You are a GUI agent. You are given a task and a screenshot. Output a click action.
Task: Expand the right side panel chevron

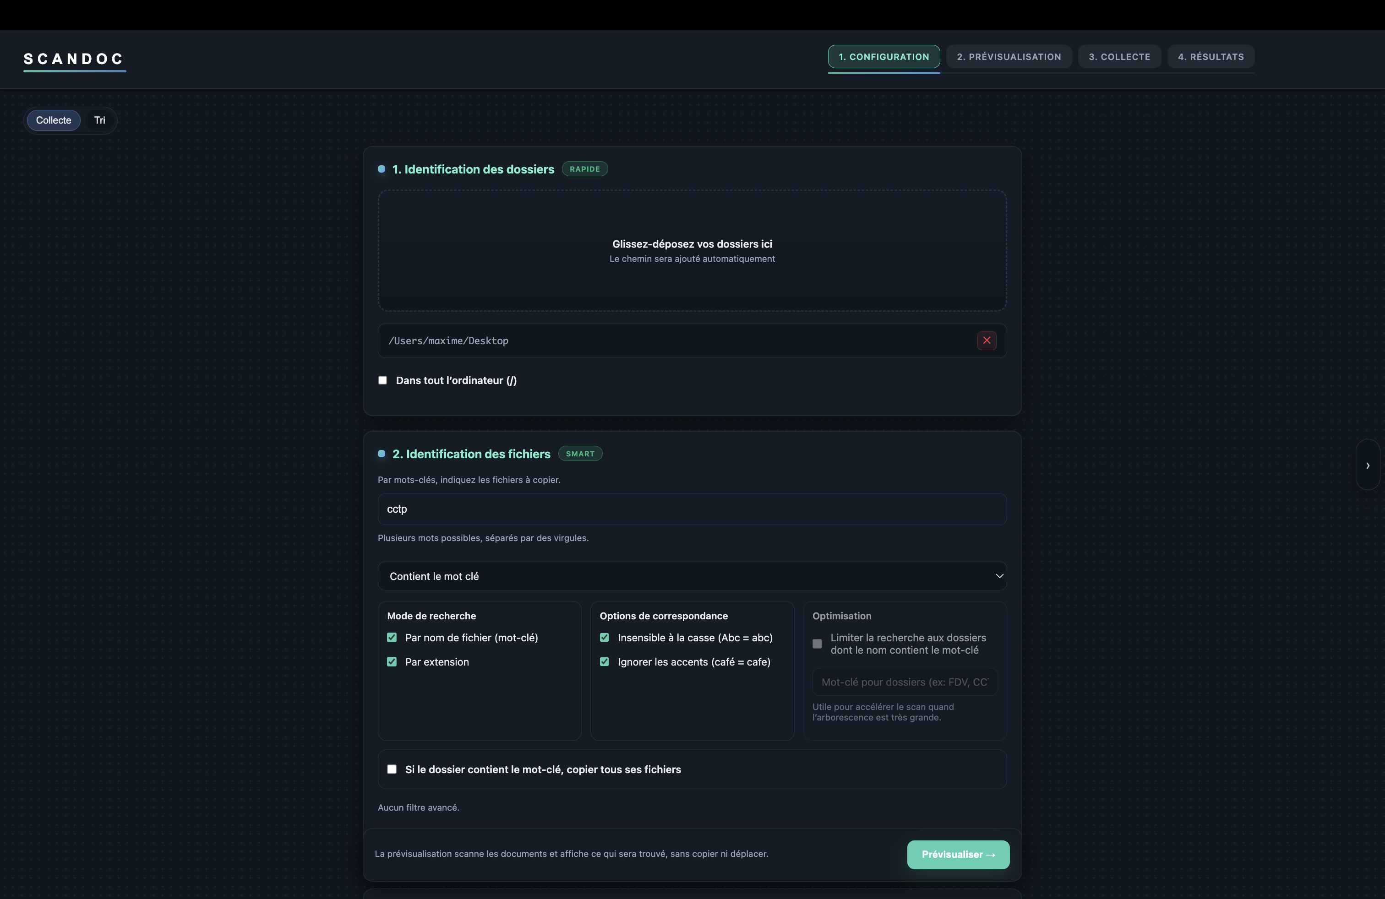tap(1368, 465)
